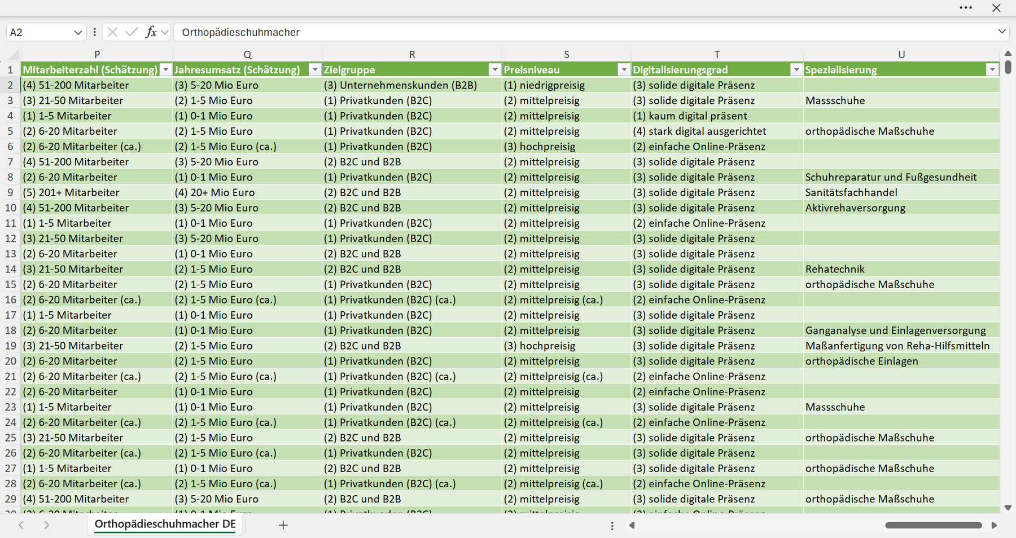1016x538 pixels.
Task: Select cell '(3) Unternehmenskunden (B2B)'
Action: [x=412, y=85]
